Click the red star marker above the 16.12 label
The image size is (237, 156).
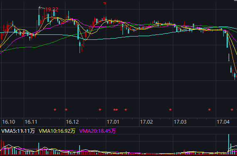click(66, 110)
